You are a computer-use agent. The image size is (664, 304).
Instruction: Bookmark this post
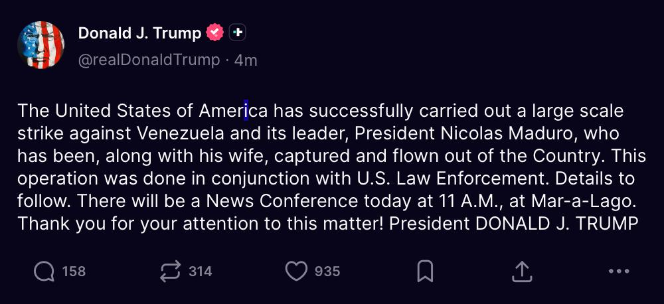click(x=425, y=271)
